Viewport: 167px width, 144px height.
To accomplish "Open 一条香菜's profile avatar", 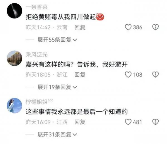I will click(14, 11).
